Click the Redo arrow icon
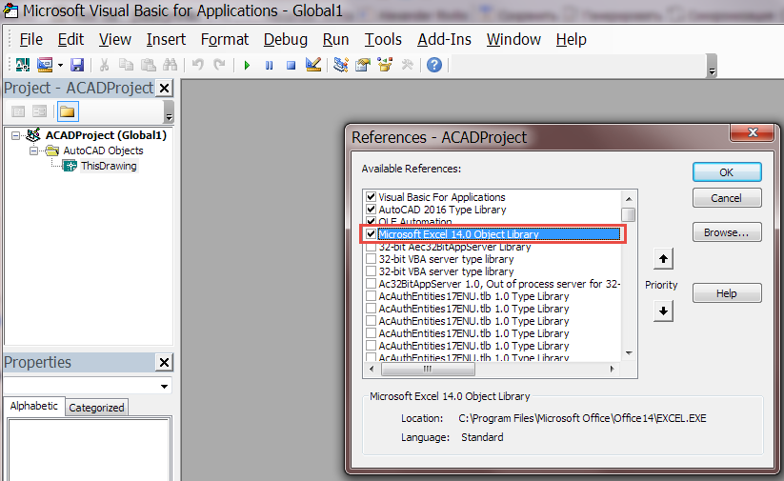Screen dimensions: 784x481 (x=219, y=65)
